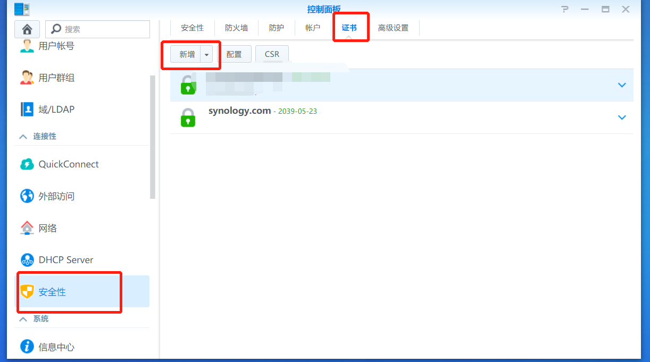
Task: Switch to the 防火墙 tab
Action: [x=236, y=28]
